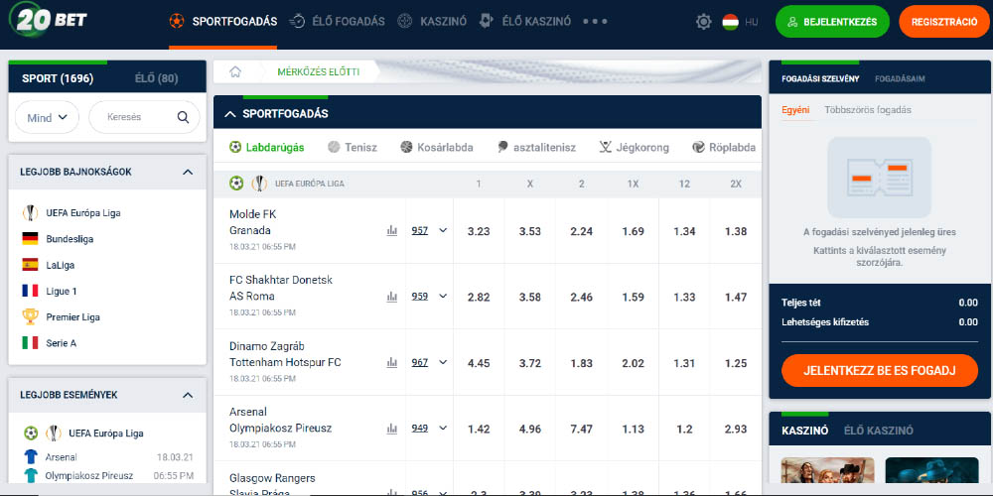Image resolution: width=993 pixels, height=496 pixels.
Task: Select Tottenham win odds 1.83
Action: pos(581,363)
